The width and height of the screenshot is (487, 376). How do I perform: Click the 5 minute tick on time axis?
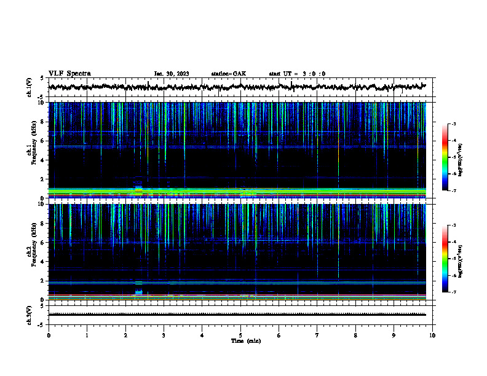pos(240,335)
